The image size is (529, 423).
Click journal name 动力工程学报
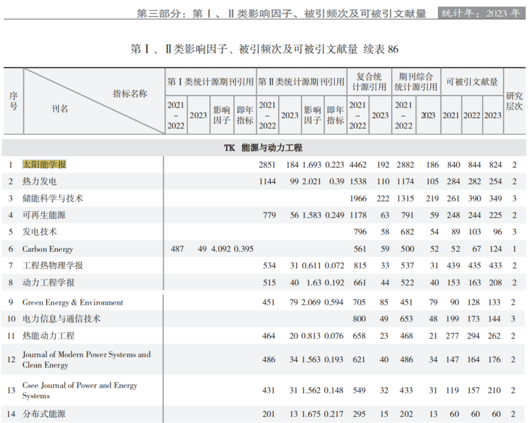(x=48, y=283)
